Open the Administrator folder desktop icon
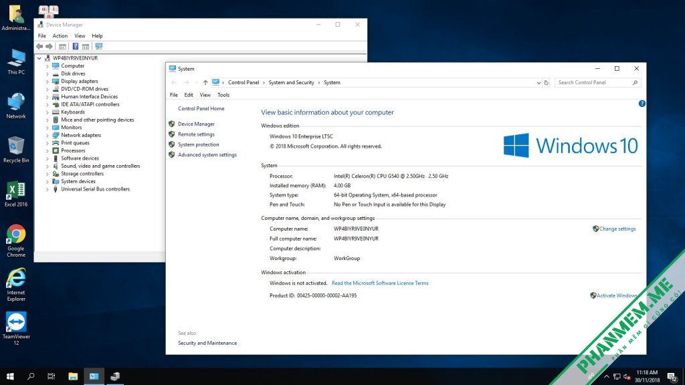Screen dimensions: 685x385 [16, 17]
